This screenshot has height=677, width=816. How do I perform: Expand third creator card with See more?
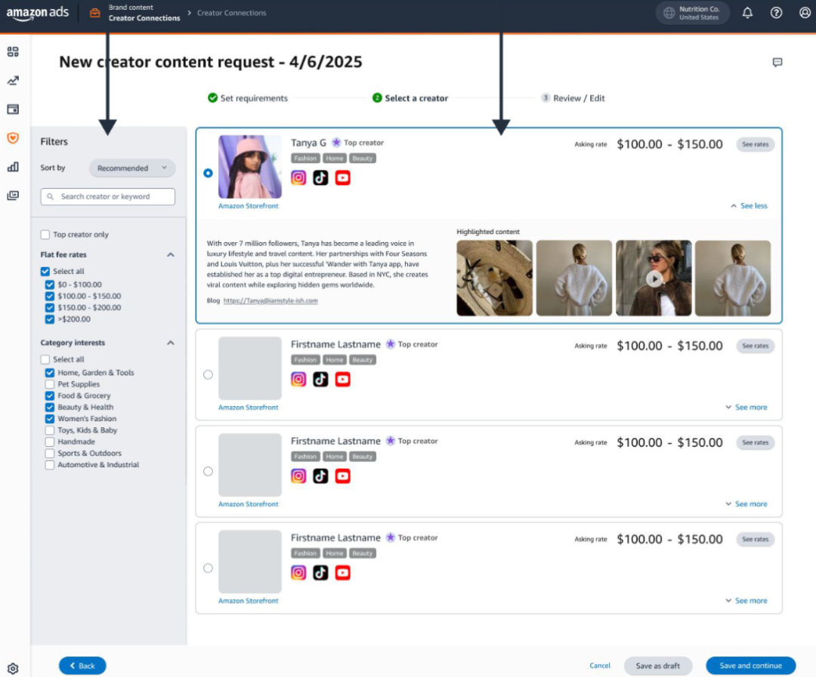(746, 504)
